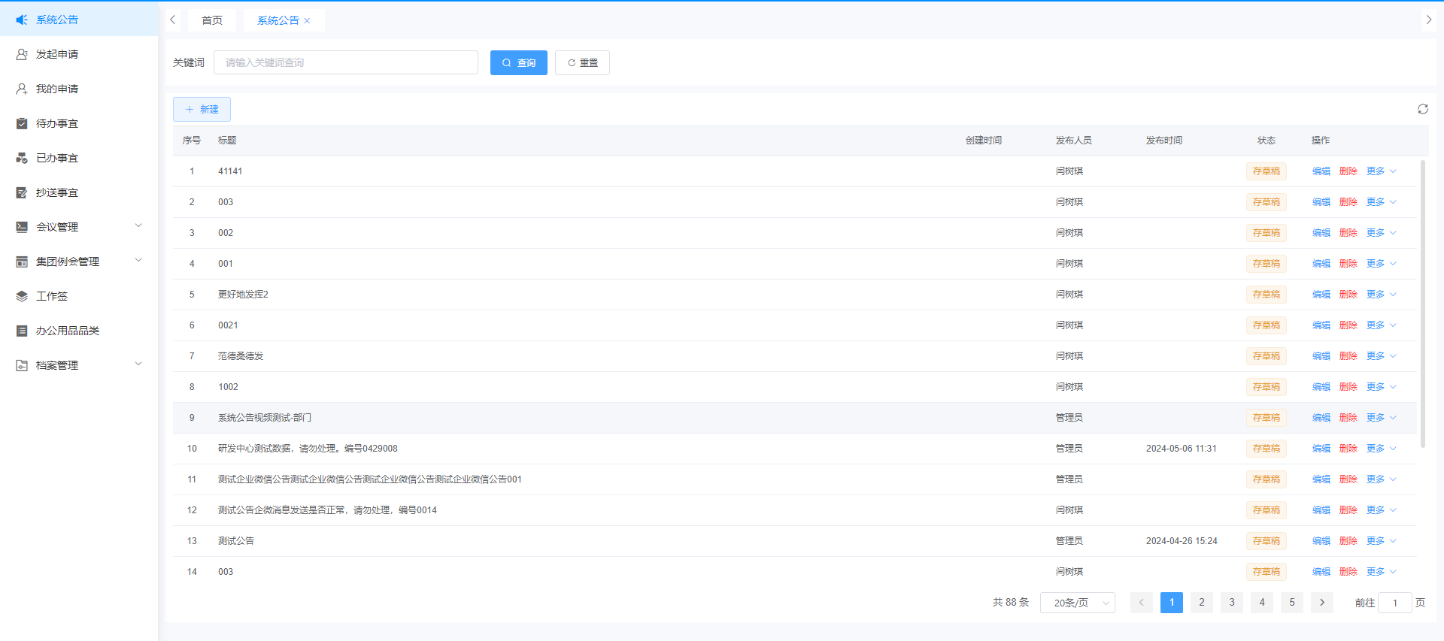This screenshot has width=1444, height=641.
Task: Expand the 会议管理 submenu
Action: click(x=79, y=227)
